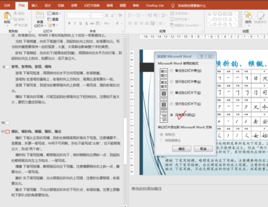
Task: Click the Paste (粘贴) icon
Action: 7,16
